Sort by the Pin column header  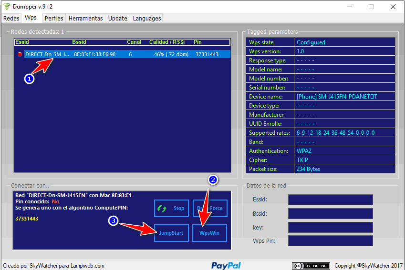(197, 42)
